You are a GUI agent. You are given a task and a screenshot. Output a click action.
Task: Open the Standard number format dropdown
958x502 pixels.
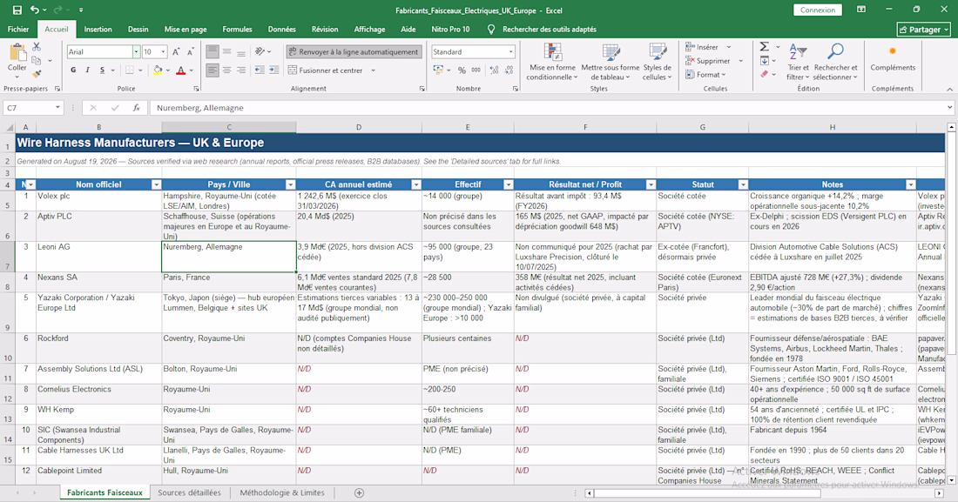point(510,52)
